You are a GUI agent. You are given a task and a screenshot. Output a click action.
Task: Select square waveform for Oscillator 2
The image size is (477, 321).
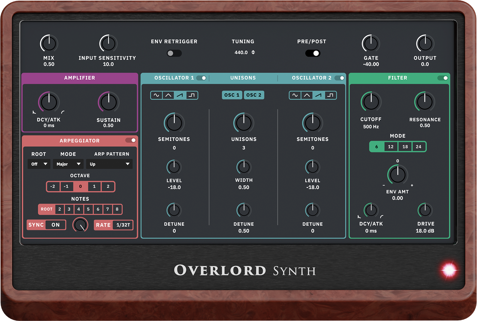coord(330,95)
